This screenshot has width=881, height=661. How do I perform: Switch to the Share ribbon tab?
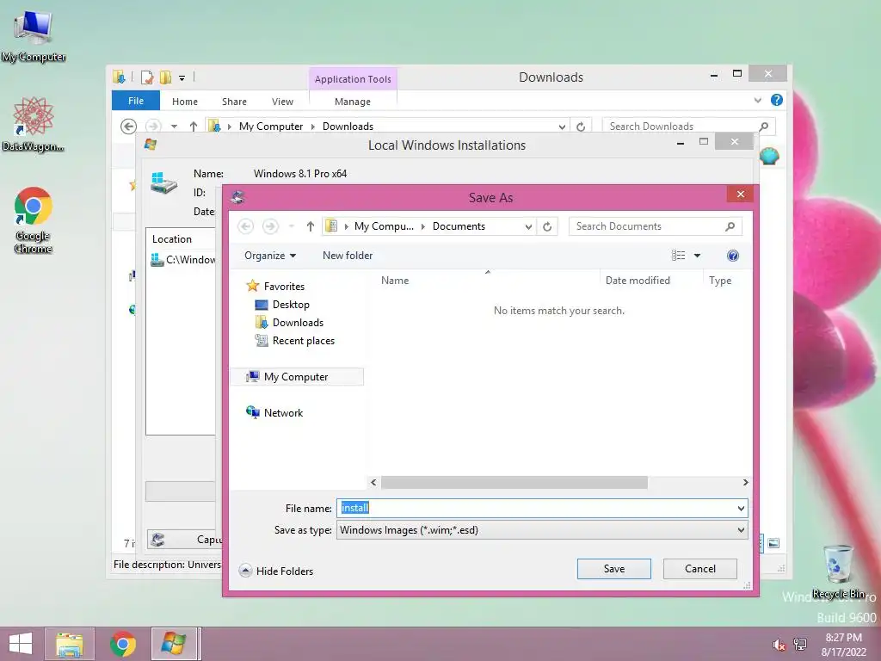234,102
